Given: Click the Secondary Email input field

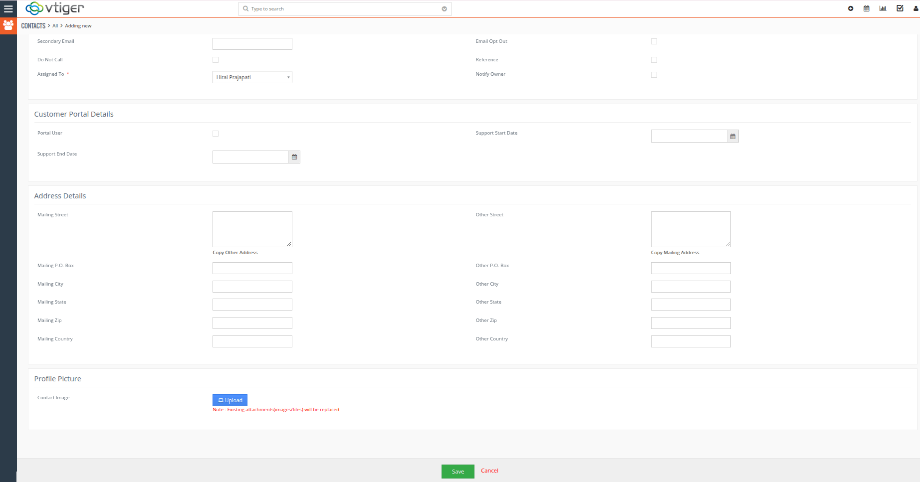Looking at the screenshot, I should pyautogui.click(x=252, y=44).
